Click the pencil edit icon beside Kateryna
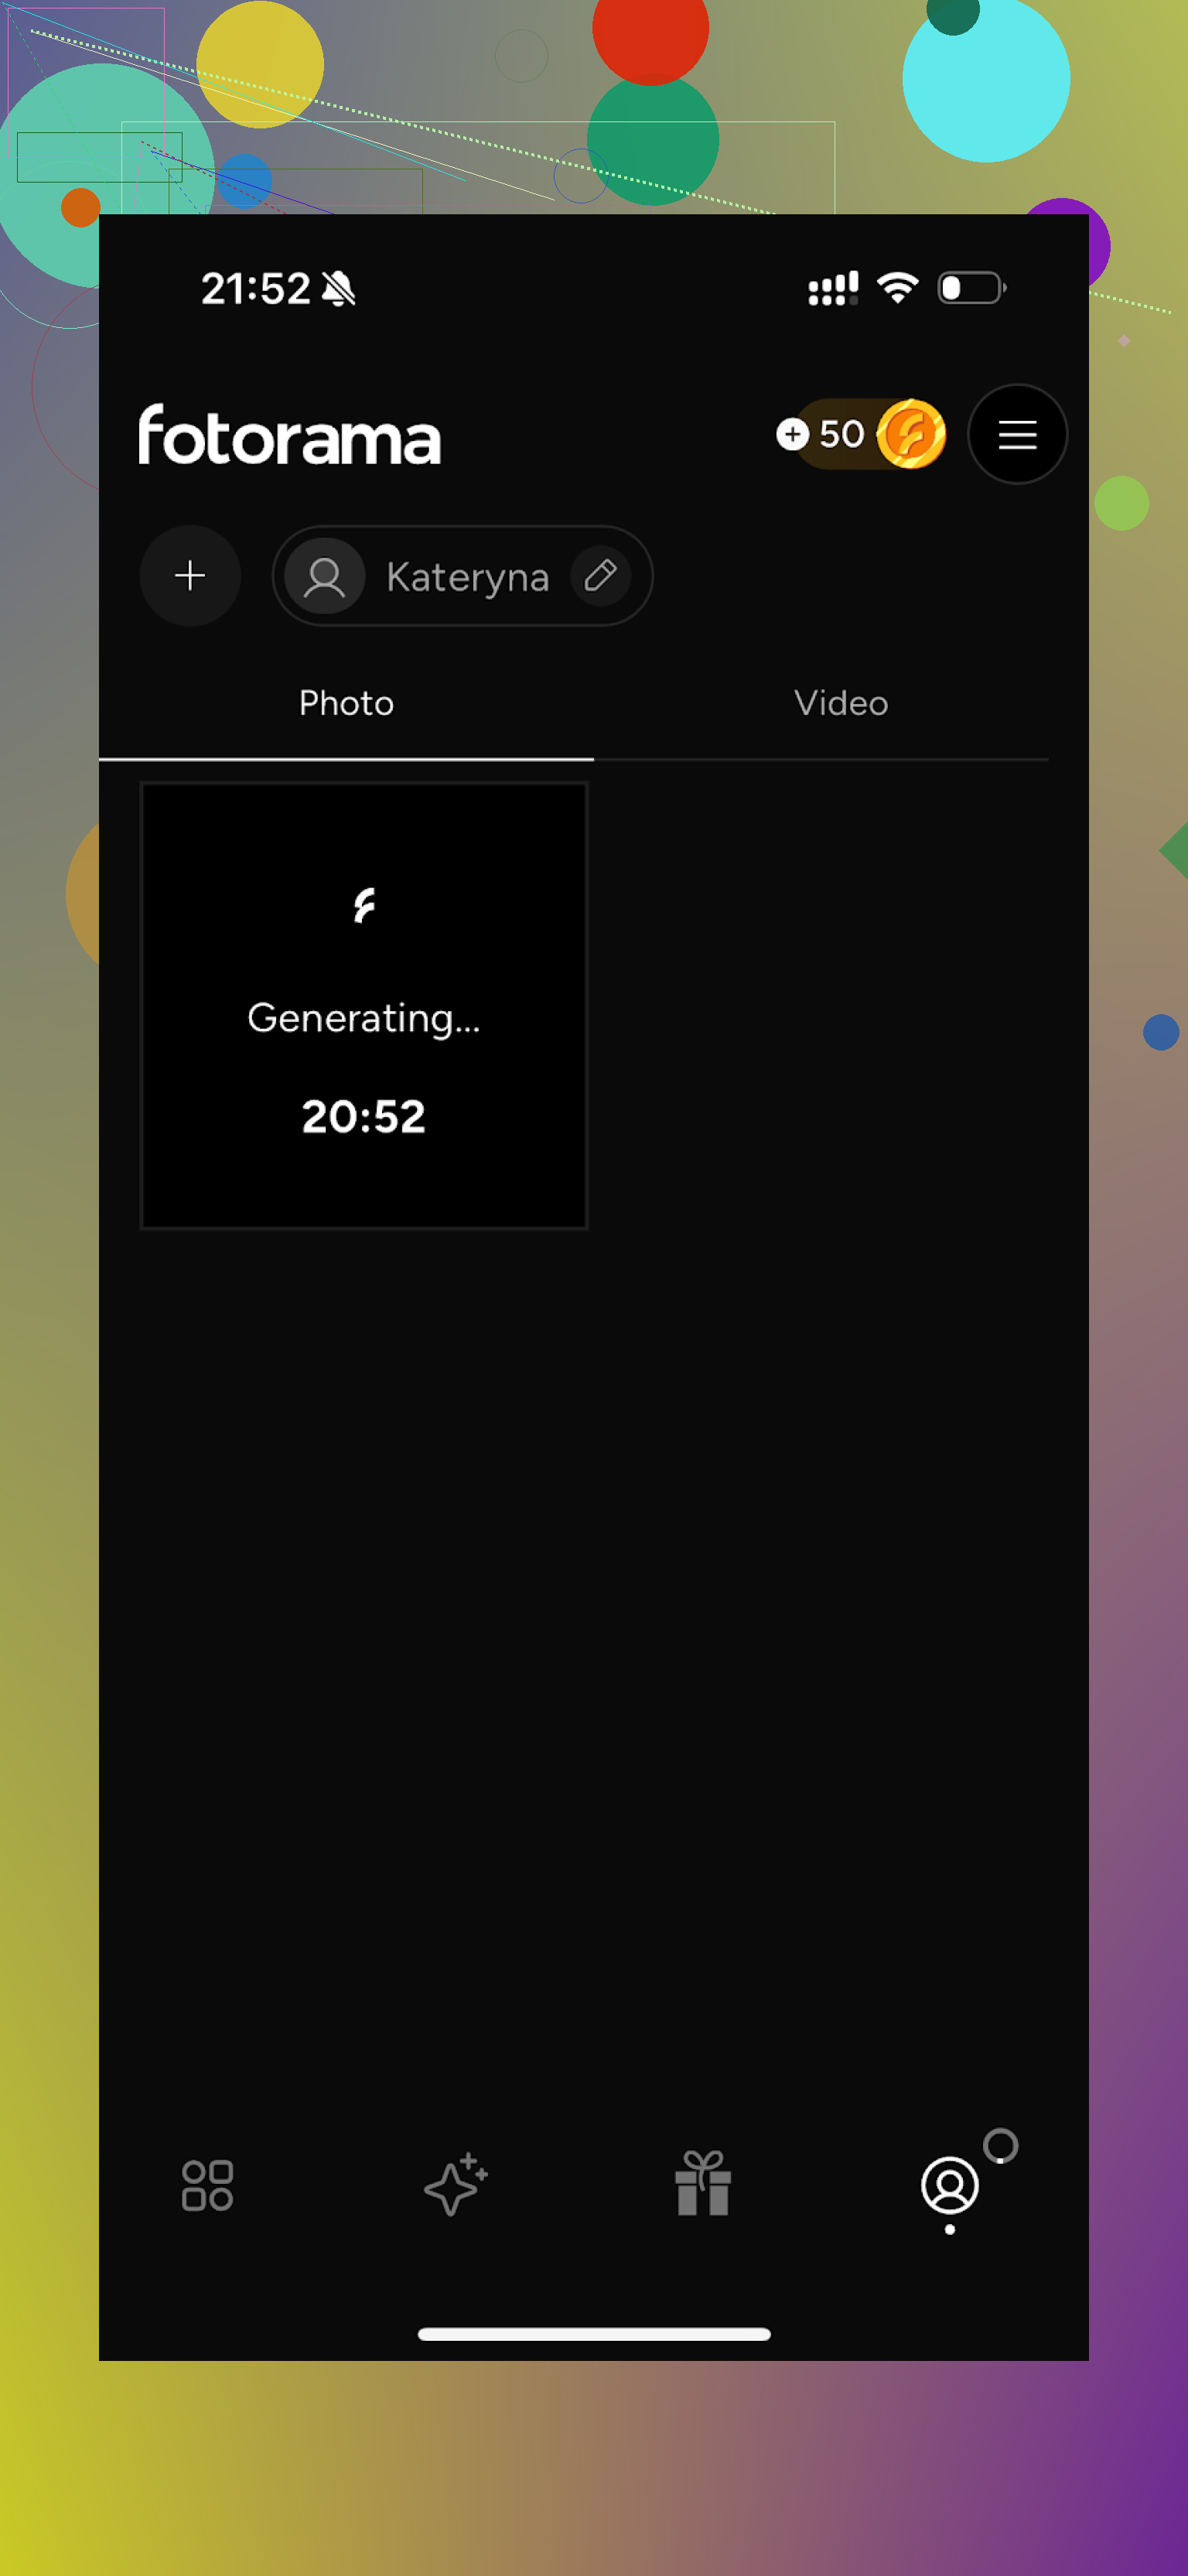 click(600, 576)
